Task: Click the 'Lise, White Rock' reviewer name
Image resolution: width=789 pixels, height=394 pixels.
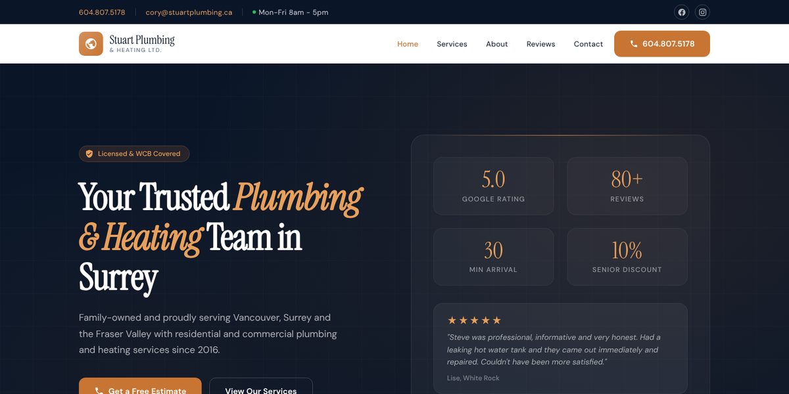Action: tap(473, 378)
